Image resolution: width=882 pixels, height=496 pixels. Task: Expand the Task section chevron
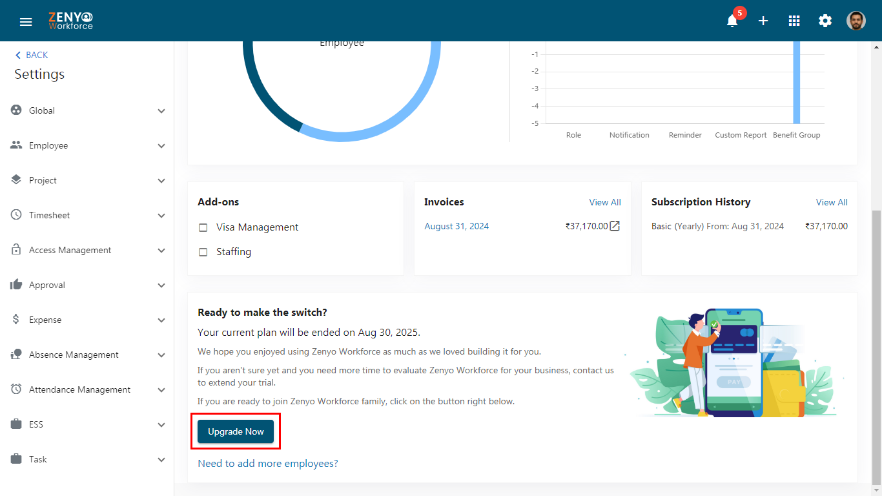161,460
